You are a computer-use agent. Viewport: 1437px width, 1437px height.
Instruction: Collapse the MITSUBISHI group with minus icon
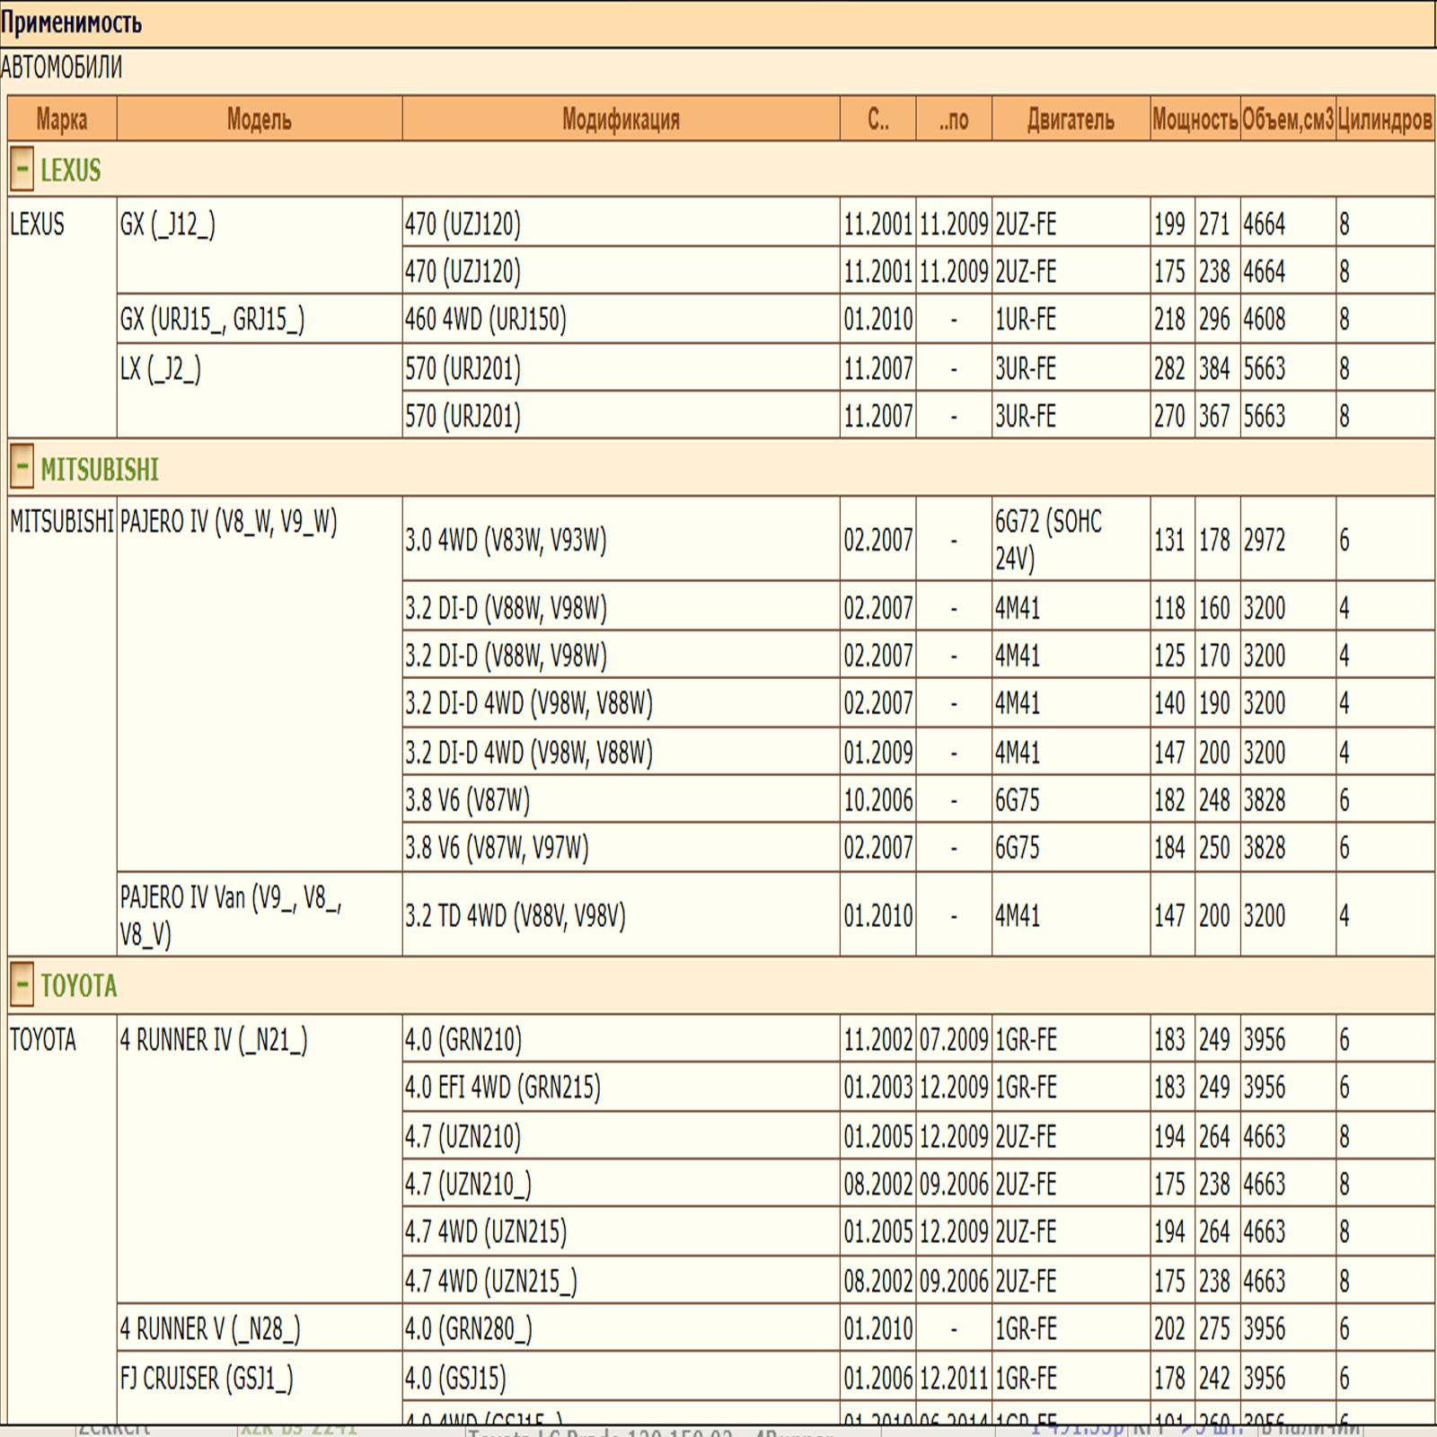coord(22,468)
